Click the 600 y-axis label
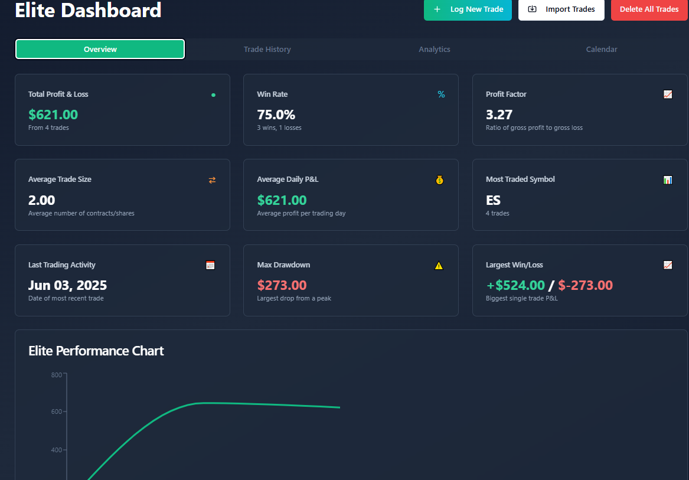This screenshot has height=480, width=689. pyautogui.click(x=56, y=412)
